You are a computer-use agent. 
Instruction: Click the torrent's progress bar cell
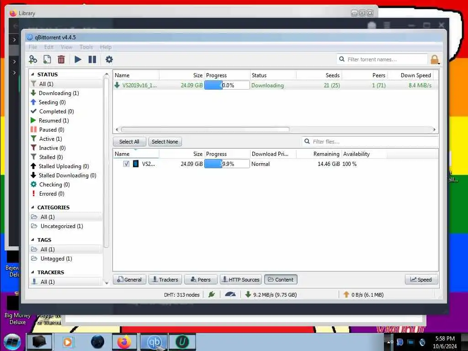pos(227,85)
